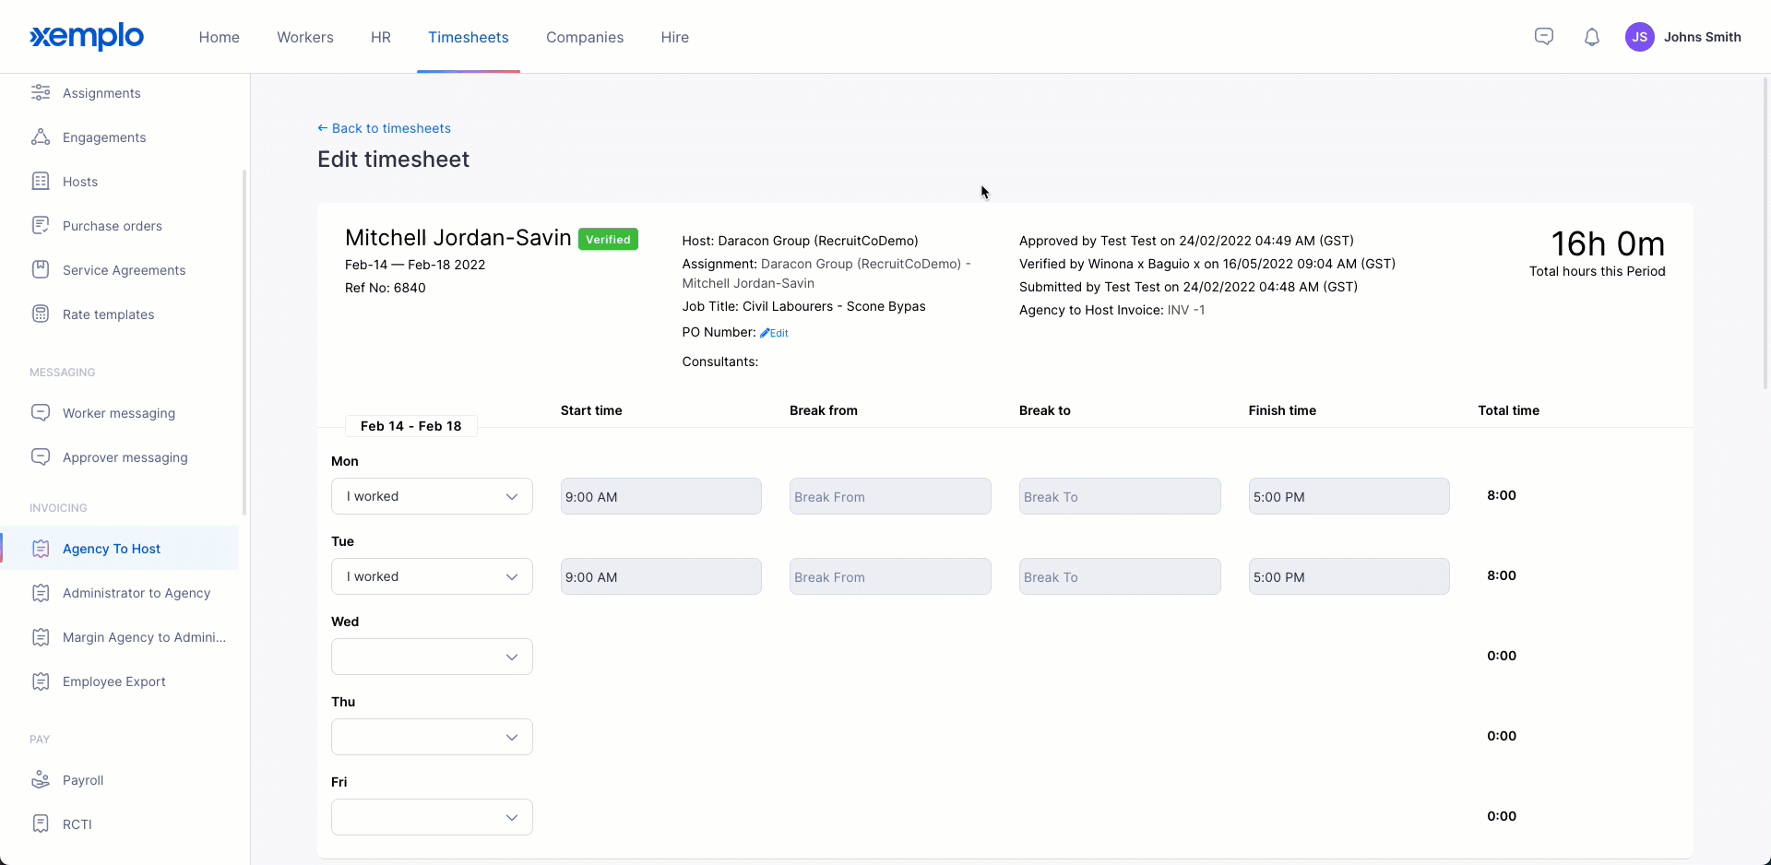The height and width of the screenshot is (865, 1771).
Task: Open Rate templates in sidebar
Action: (x=109, y=314)
